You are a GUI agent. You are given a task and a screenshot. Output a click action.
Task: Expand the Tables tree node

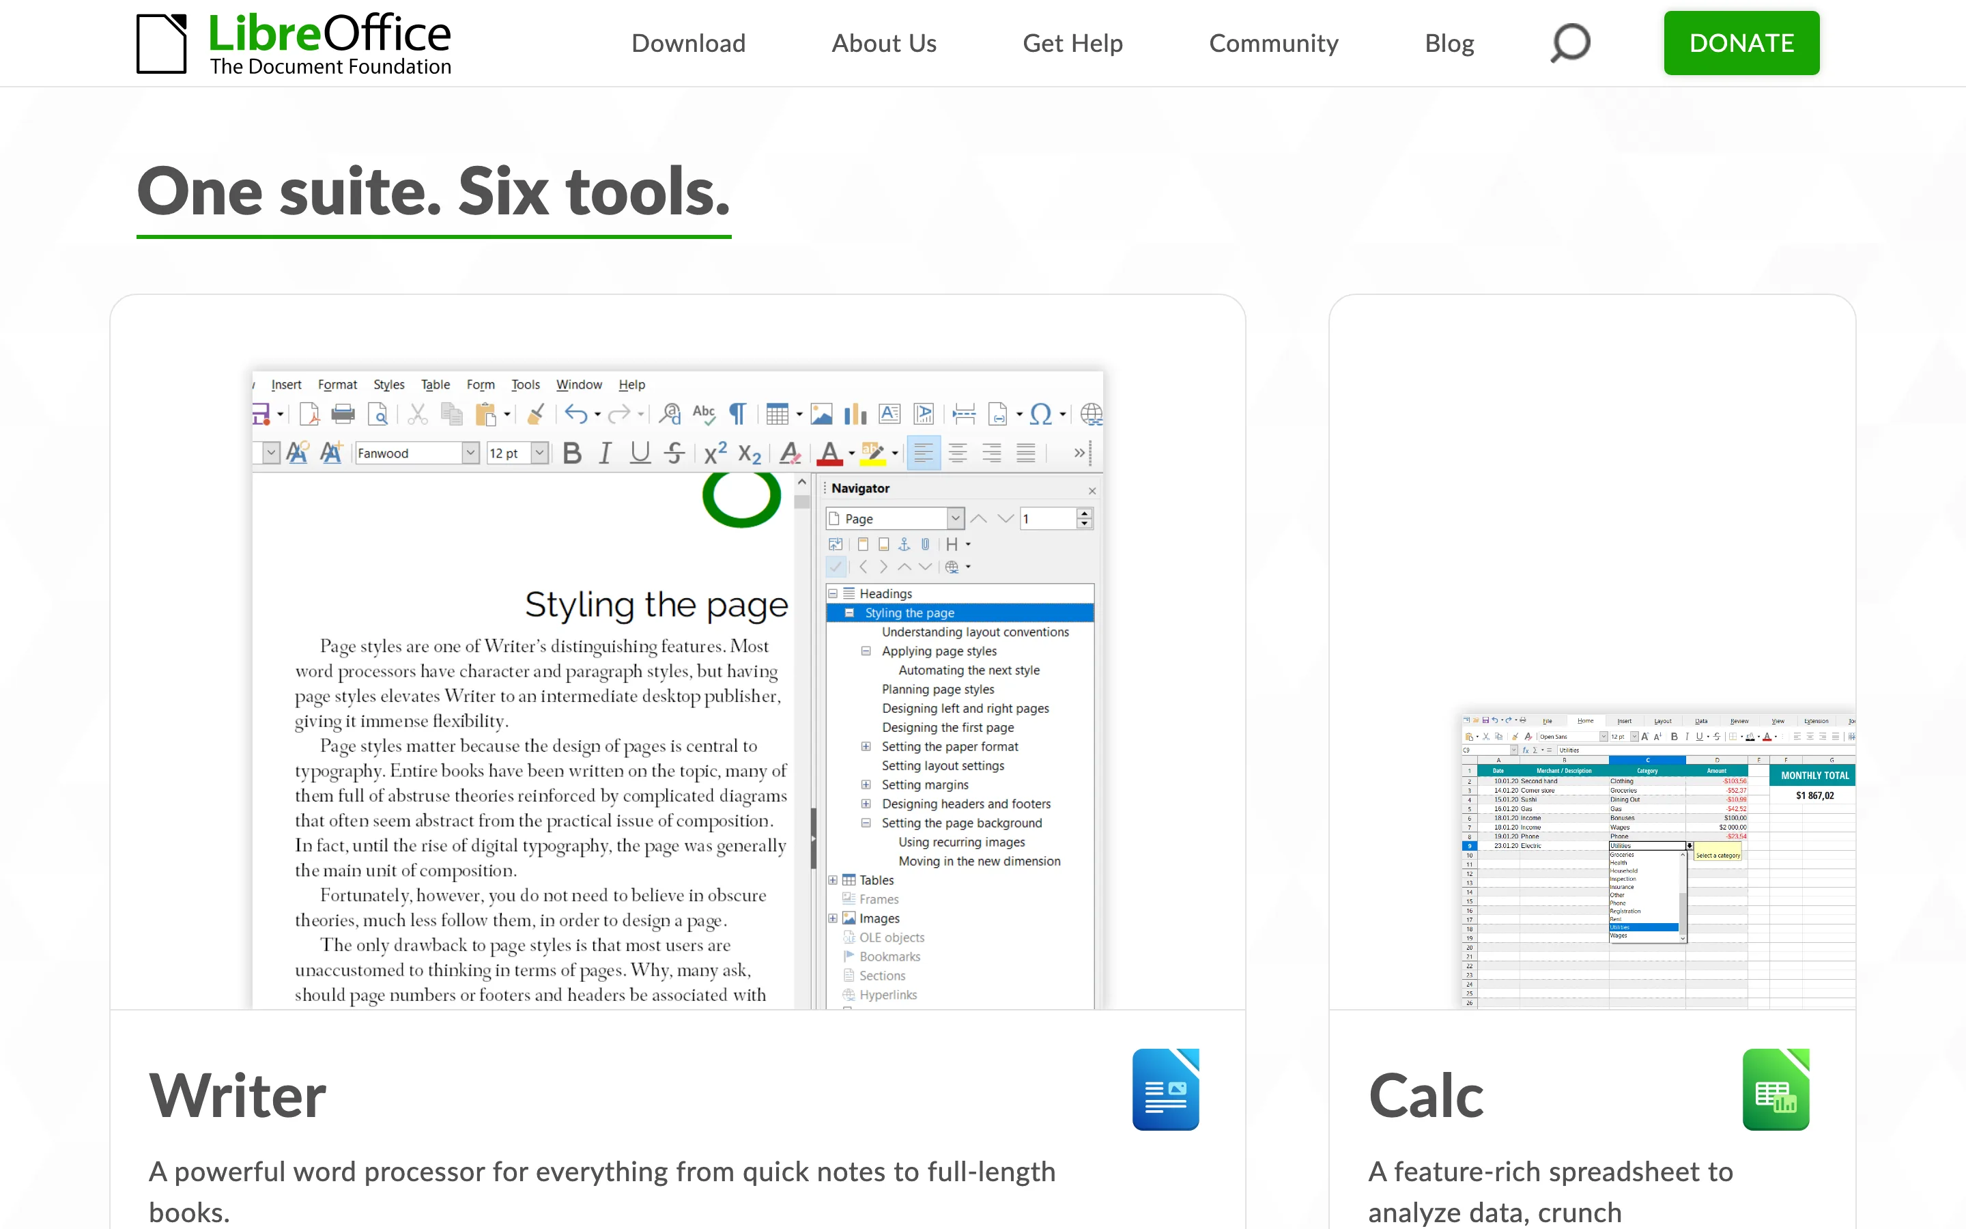pos(833,880)
